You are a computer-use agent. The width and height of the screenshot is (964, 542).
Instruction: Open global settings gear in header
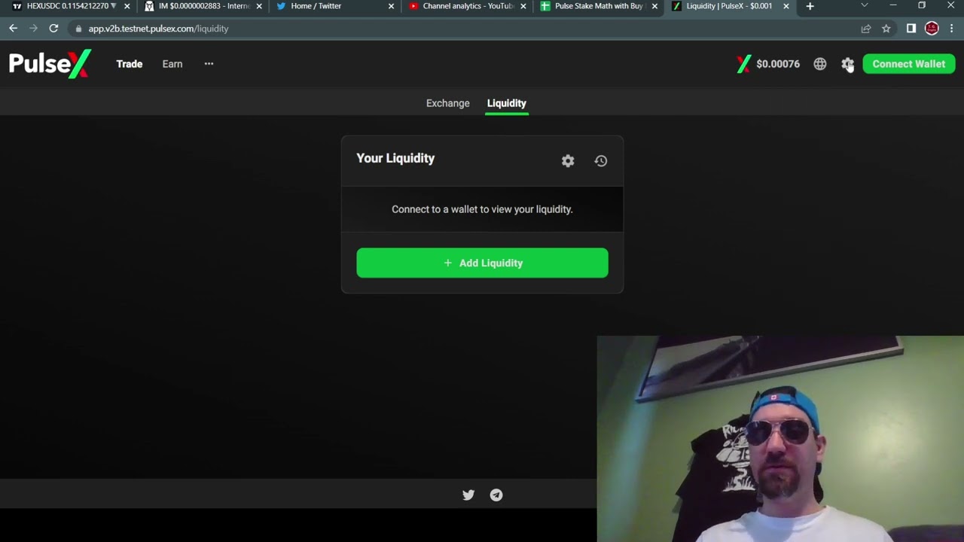click(848, 64)
